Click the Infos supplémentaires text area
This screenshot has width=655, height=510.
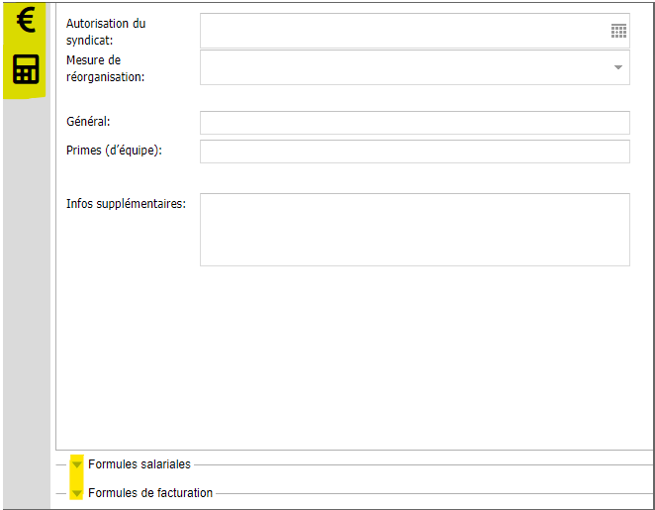point(415,230)
